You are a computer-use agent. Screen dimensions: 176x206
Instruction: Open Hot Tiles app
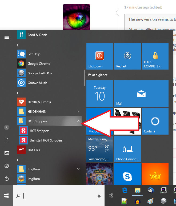pos(49,150)
